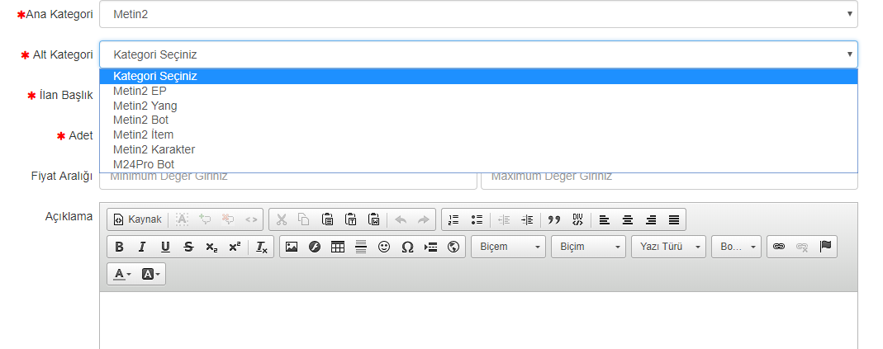Open the Biçem styles dropdown
Viewport: 883px width, 349px height.
coord(508,247)
